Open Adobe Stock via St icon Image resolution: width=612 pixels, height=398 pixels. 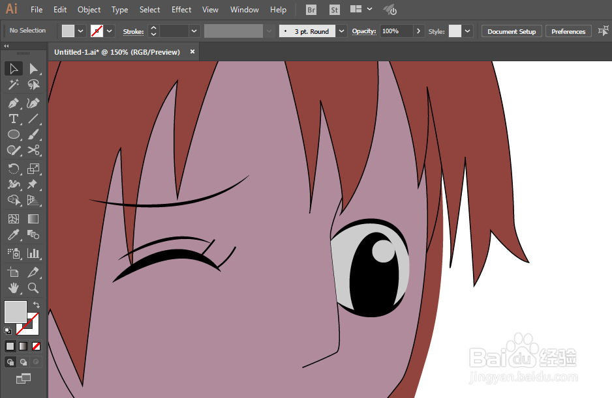click(335, 10)
